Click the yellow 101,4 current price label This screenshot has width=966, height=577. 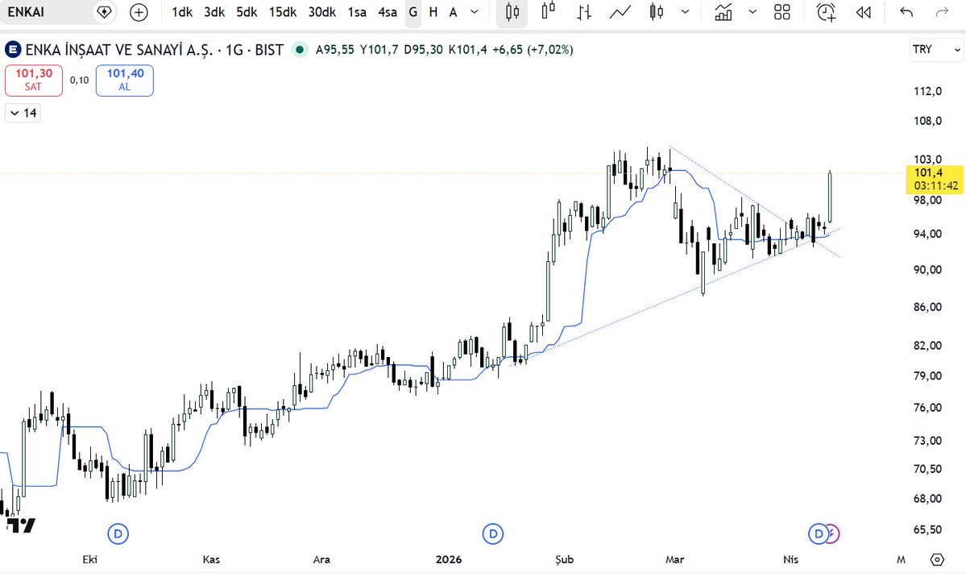tap(934, 179)
